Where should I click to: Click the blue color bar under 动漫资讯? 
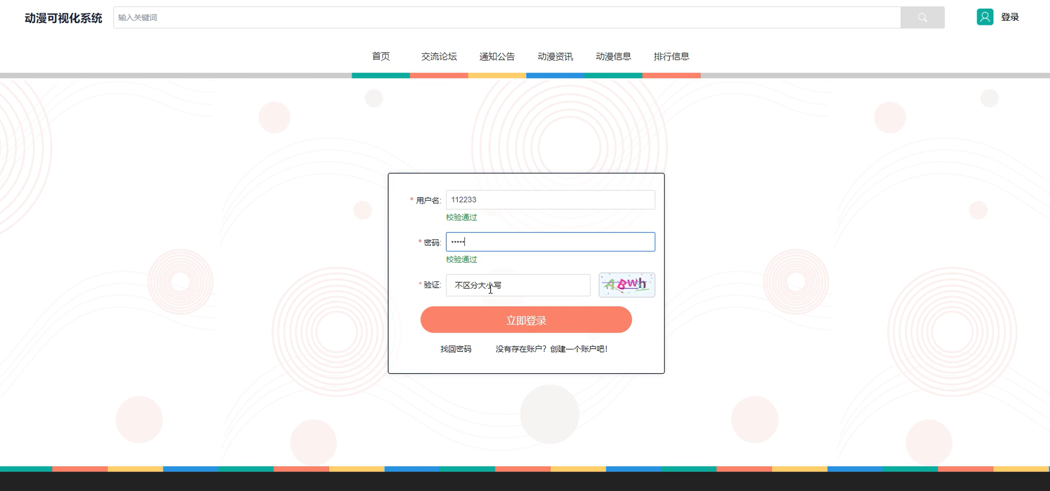[x=555, y=76]
